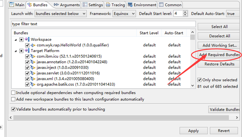Click the com.wyk.rap.HelloWorld plug-in icon
This screenshot has height=137, width=242.
33,45
